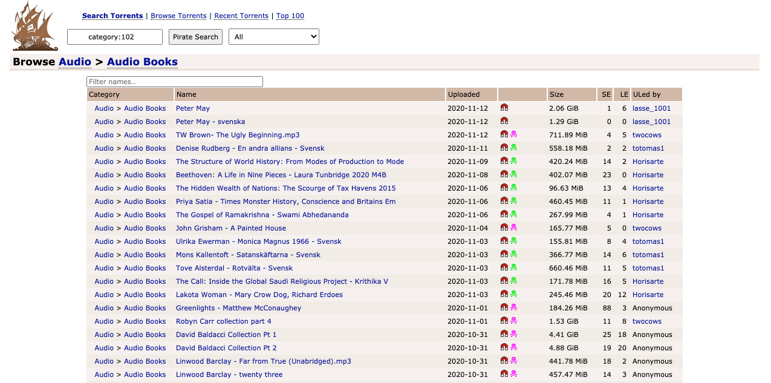Click the magnet icon for Peter May - svenska

[504, 121]
